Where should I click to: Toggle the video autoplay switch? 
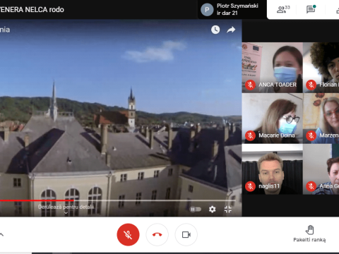click(196, 209)
